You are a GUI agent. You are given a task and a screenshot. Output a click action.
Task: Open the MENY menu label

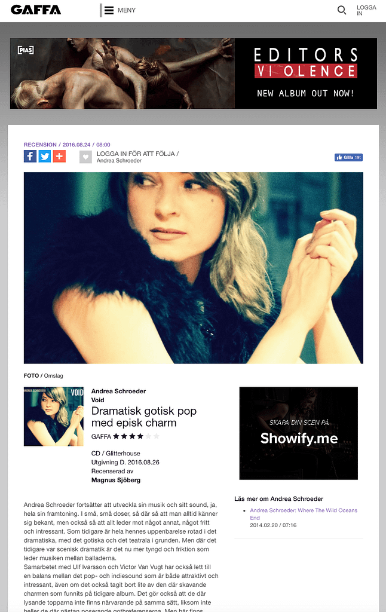127,10
